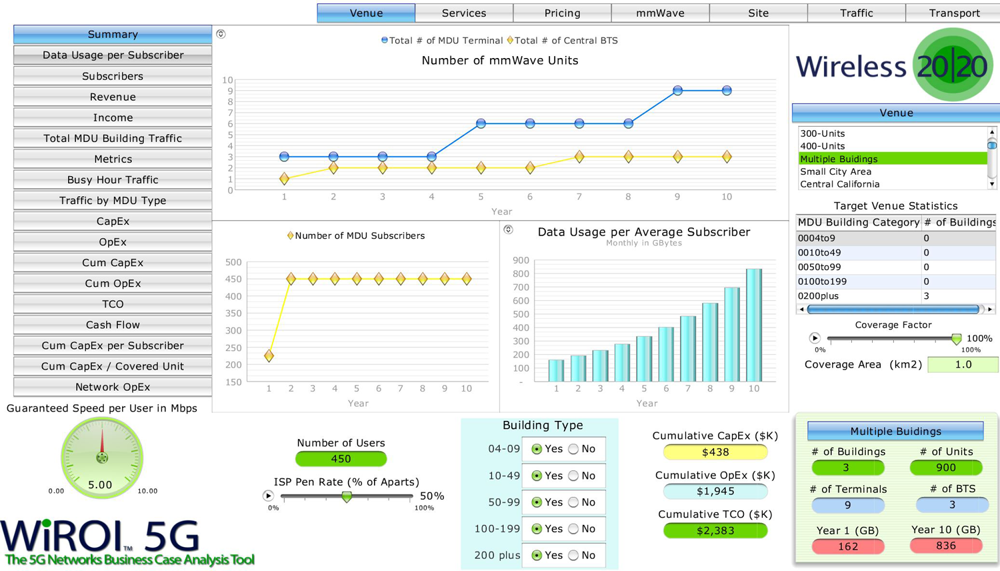Viewport: 1000px width, 571px height.
Task: Click the Year 10 (GB) value 836
Action: click(945, 546)
